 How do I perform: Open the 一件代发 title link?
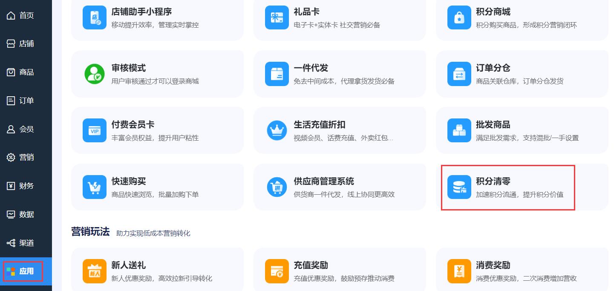click(311, 68)
